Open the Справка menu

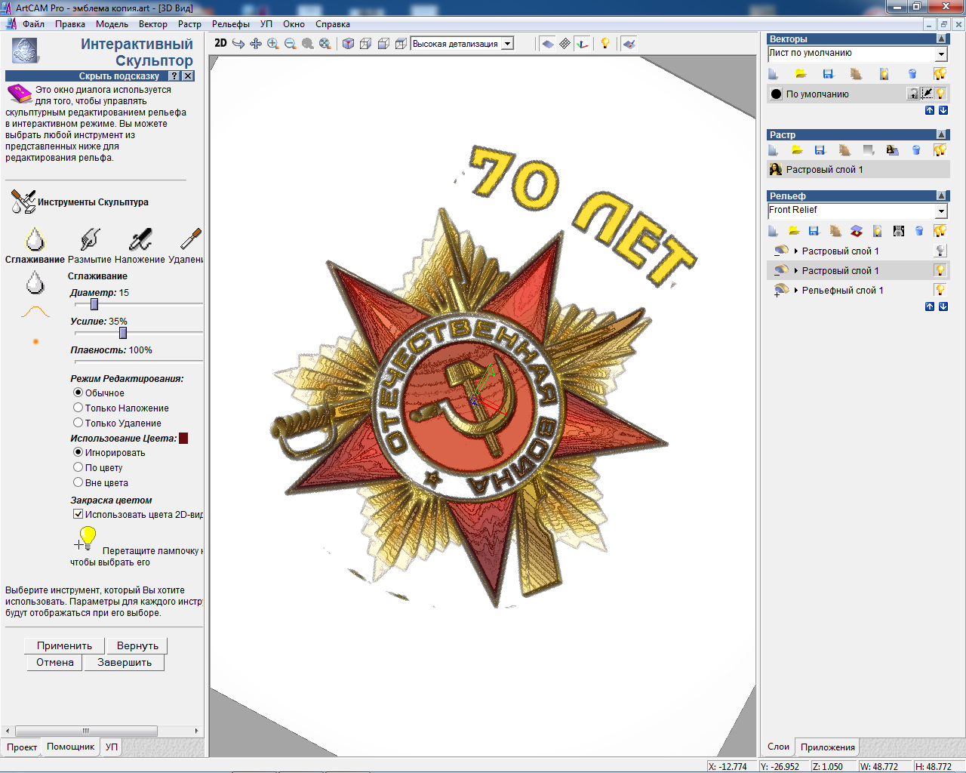(333, 24)
